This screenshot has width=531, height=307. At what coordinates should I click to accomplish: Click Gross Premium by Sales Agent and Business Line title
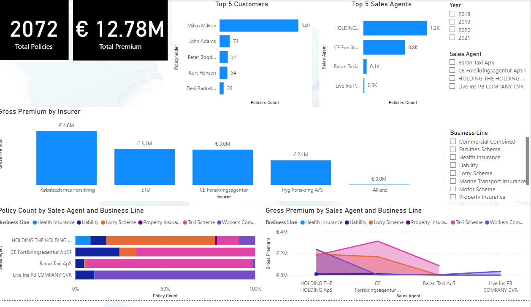[x=344, y=211]
